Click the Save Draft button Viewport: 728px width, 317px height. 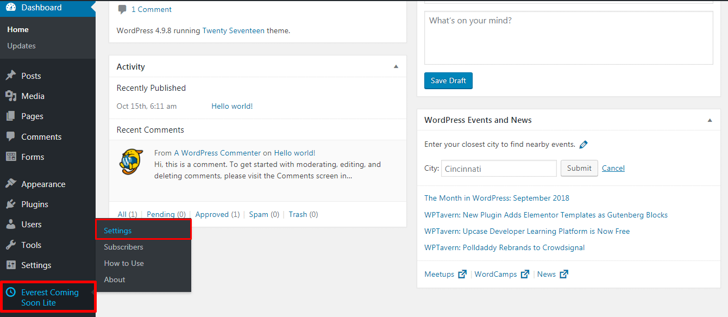coord(448,80)
